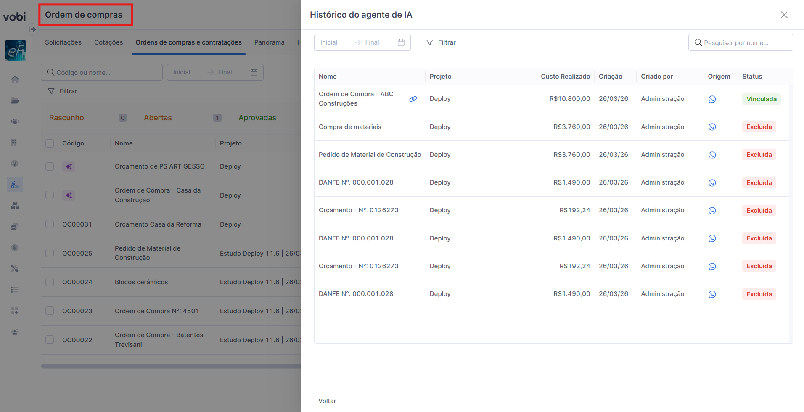Screen dimensions: 804x412
Task: Switch to the Cotações tab
Action: (108, 42)
